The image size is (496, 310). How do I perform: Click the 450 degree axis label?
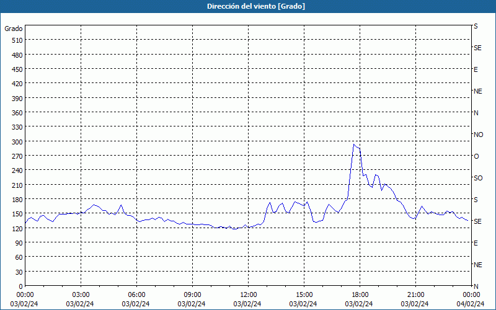(17, 69)
